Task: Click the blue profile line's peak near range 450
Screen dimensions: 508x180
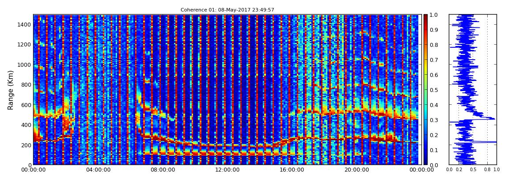Action: (x=493, y=119)
